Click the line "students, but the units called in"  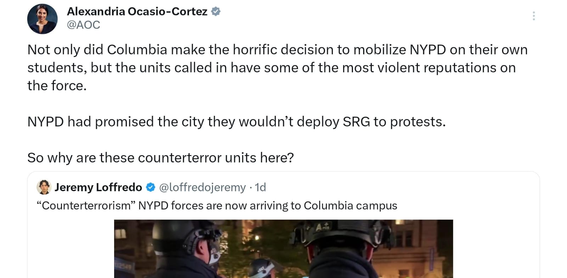click(271, 68)
